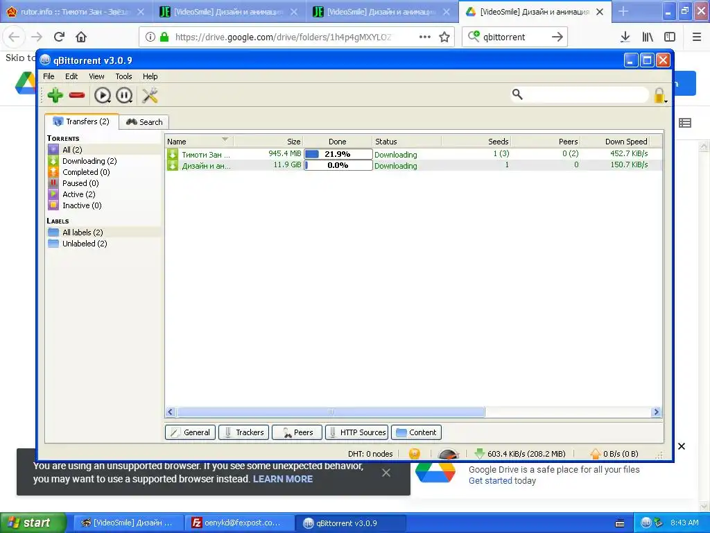Image resolution: width=710 pixels, height=533 pixels.
Task: Open the Edit menu
Action: tap(71, 76)
